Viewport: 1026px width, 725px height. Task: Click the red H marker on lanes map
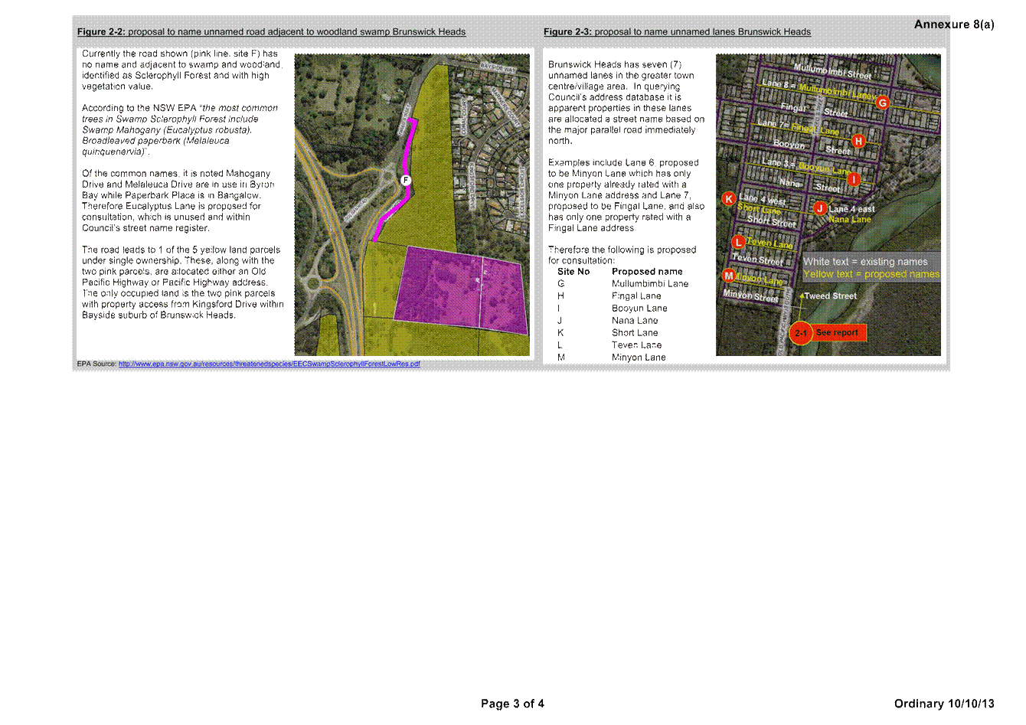[x=858, y=141]
